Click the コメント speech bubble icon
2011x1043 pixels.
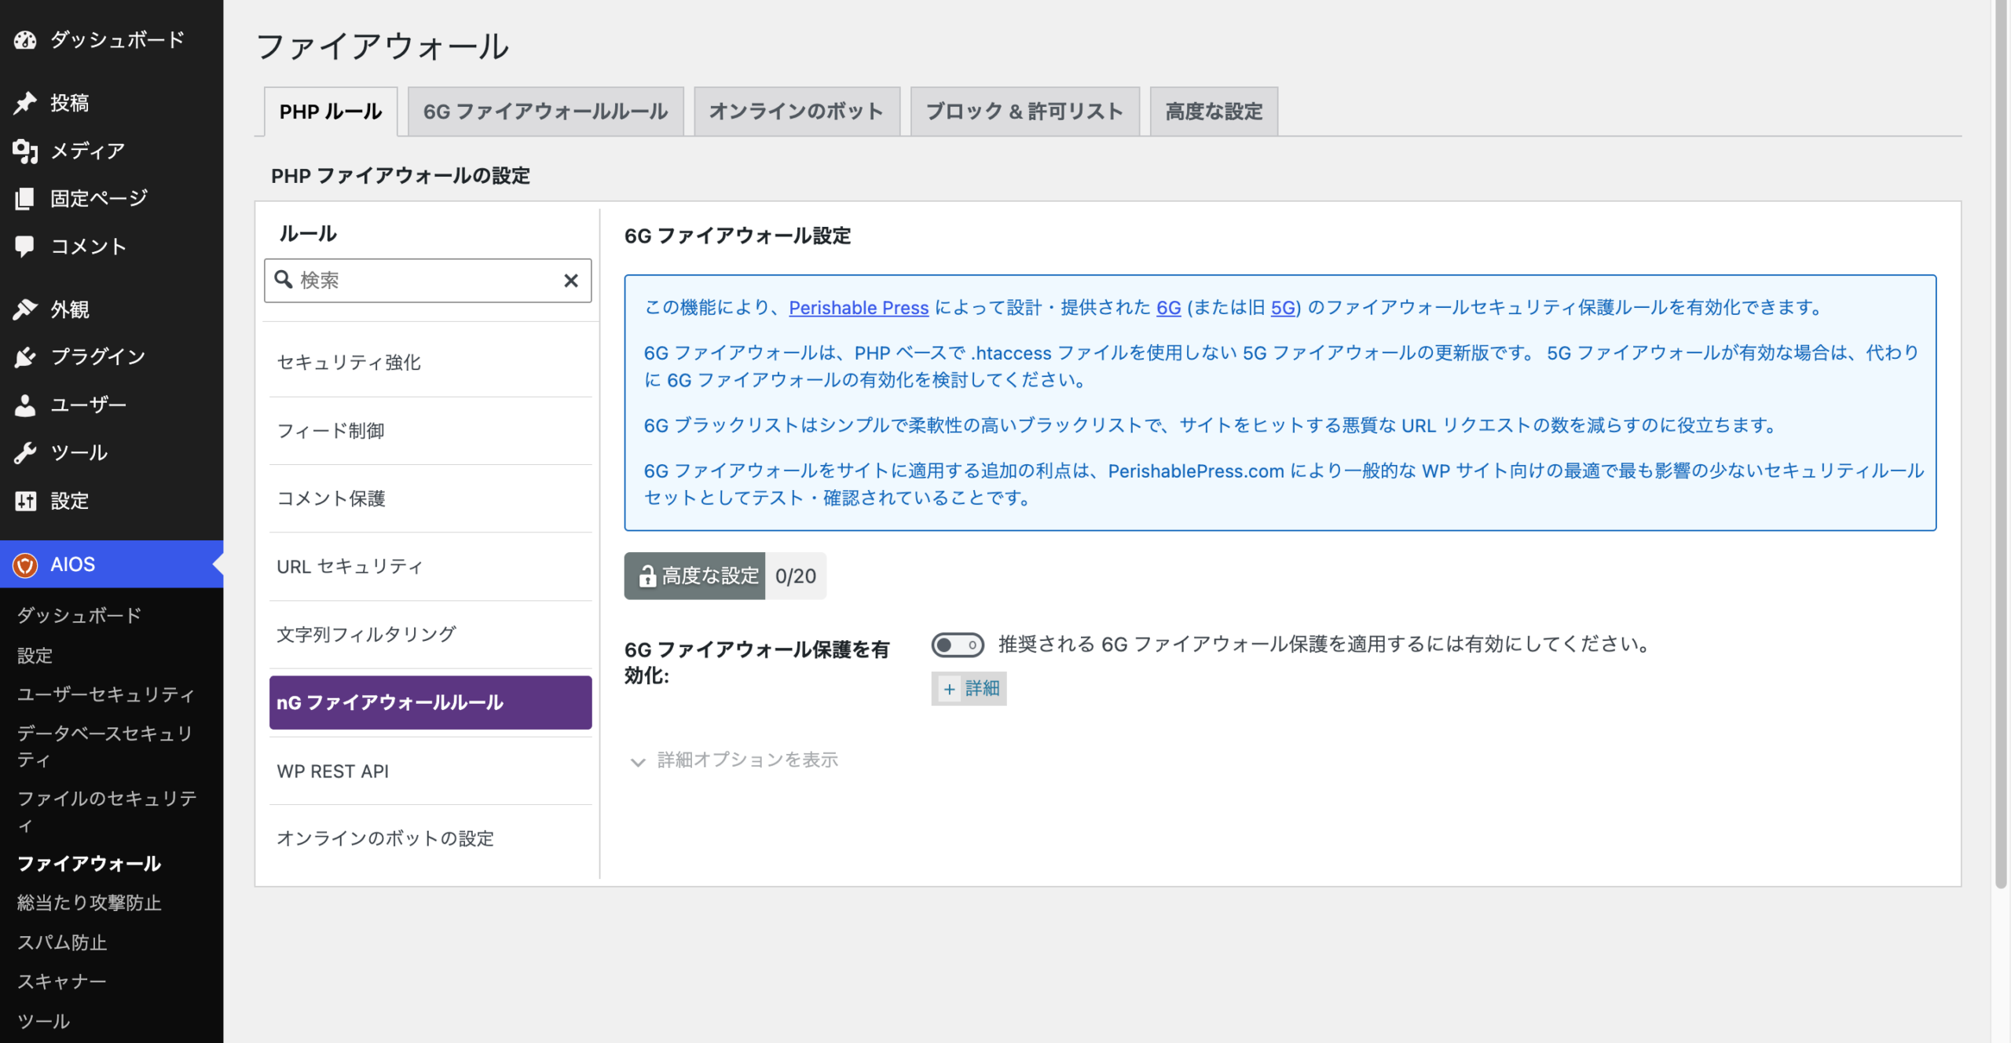click(x=25, y=247)
